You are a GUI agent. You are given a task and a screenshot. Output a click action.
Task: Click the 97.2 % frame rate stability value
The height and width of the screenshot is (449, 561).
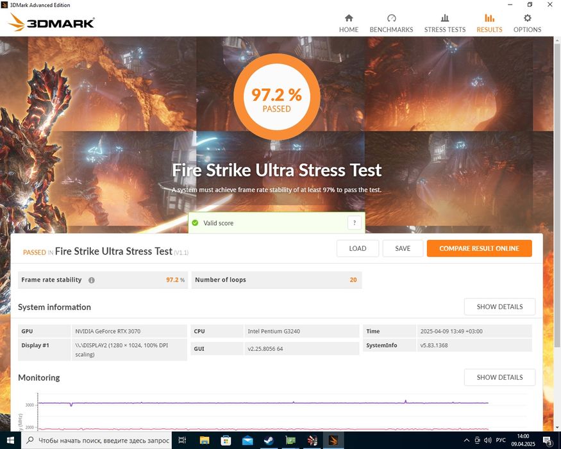click(x=175, y=280)
